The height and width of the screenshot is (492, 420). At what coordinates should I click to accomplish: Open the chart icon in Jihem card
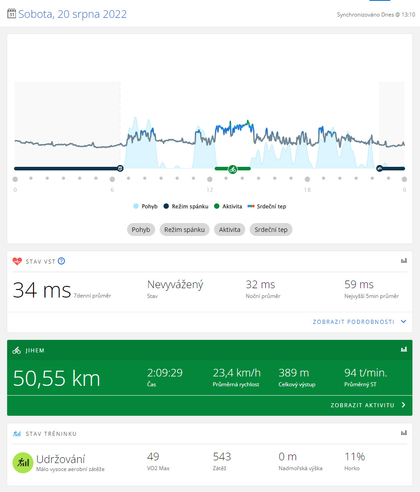click(404, 349)
